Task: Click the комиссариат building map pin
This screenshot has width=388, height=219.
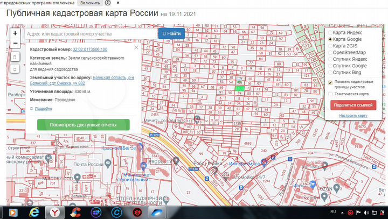Action: [48, 158]
